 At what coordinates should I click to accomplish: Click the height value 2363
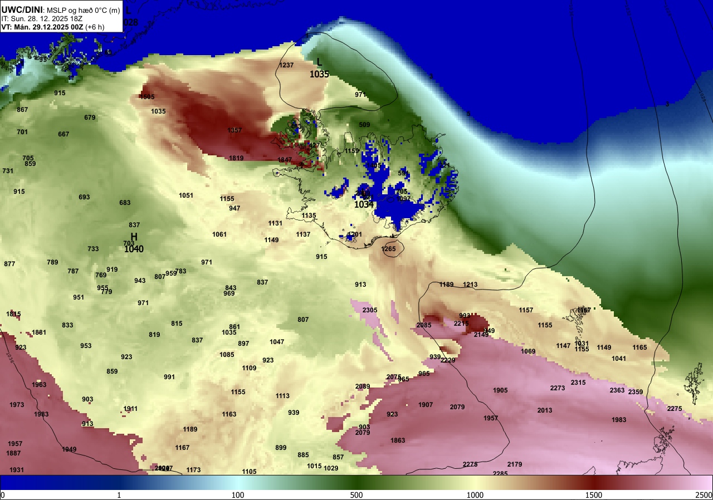tap(617, 390)
